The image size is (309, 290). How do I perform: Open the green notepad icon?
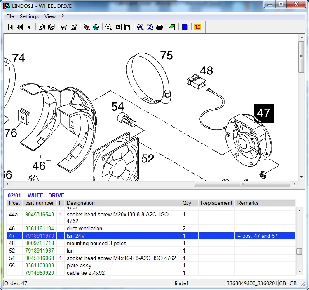tap(172, 27)
